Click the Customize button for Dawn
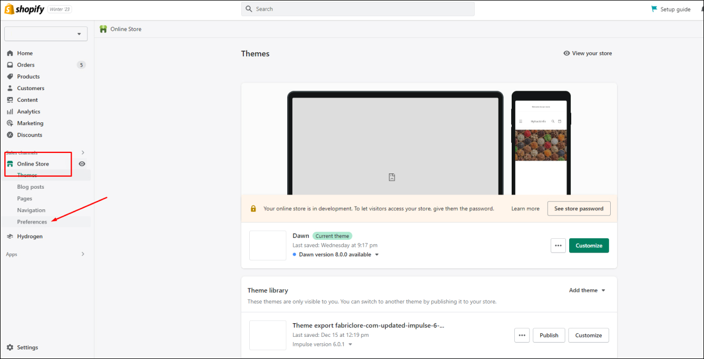This screenshot has height=359, width=704. click(x=589, y=246)
